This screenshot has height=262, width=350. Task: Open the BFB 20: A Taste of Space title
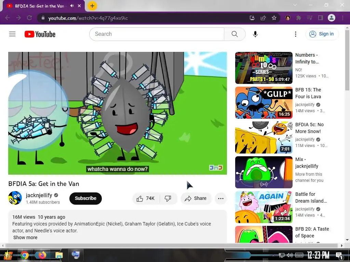tap(312, 232)
